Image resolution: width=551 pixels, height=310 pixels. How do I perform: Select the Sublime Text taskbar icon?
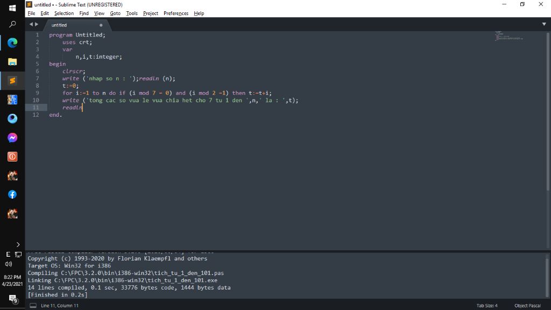click(x=12, y=81)
